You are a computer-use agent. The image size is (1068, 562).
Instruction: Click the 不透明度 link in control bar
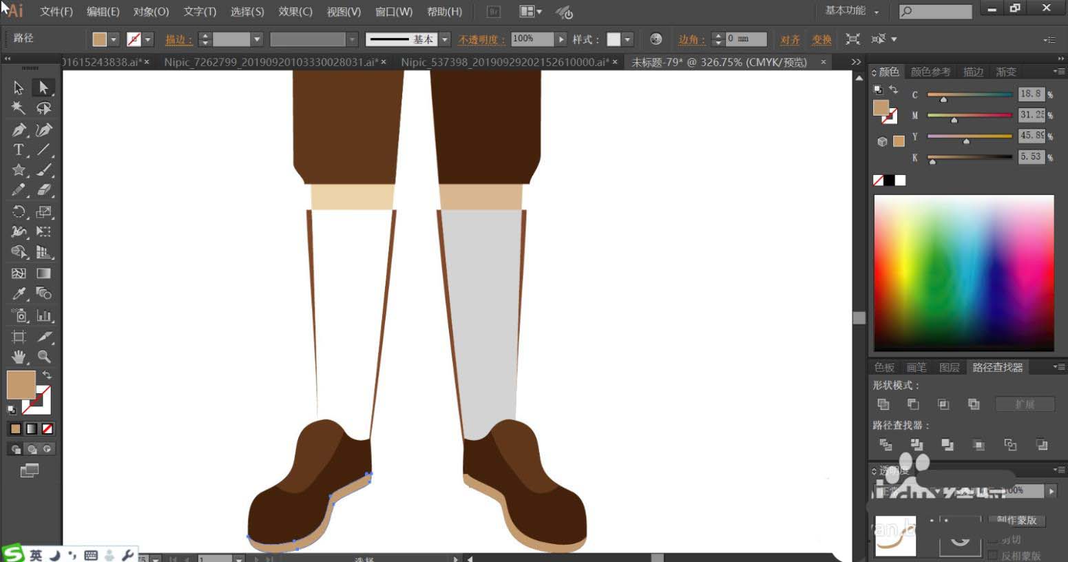pos(481,40)
